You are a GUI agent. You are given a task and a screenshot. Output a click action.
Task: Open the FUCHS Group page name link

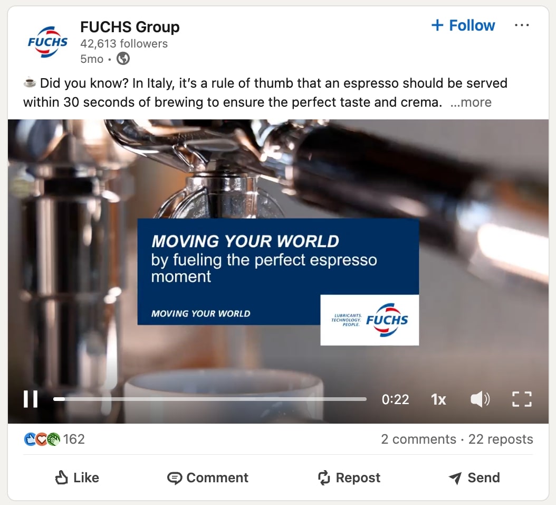pos(130,27)
